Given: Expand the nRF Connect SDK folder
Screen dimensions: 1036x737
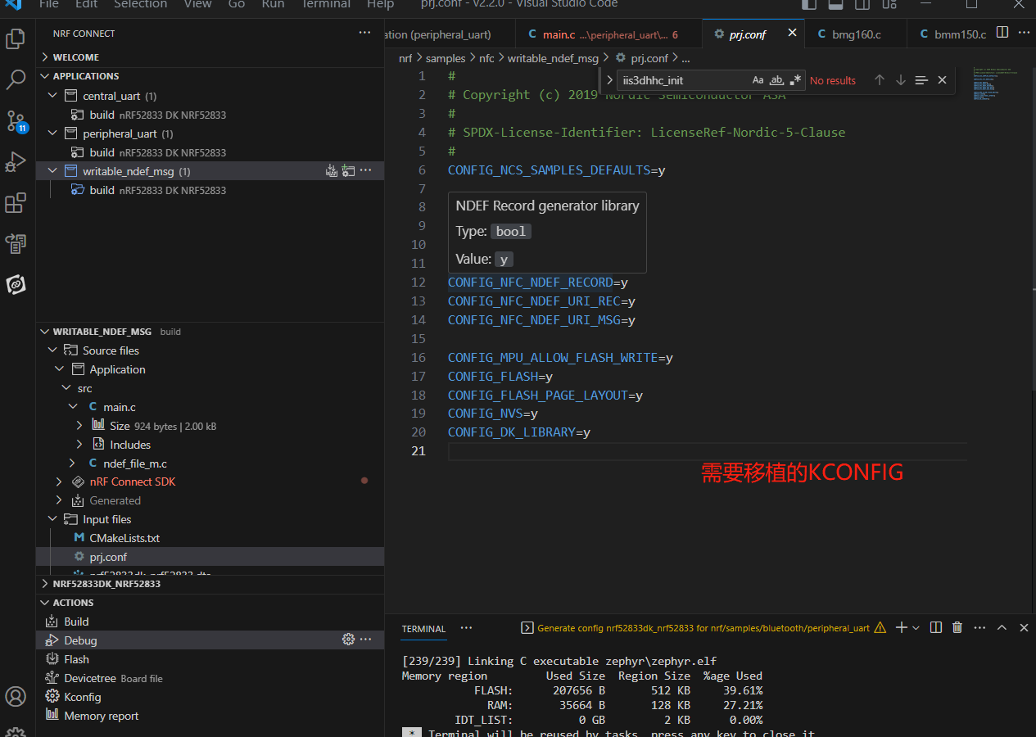Looking at the screenshot, I should (x=59, y=482).
